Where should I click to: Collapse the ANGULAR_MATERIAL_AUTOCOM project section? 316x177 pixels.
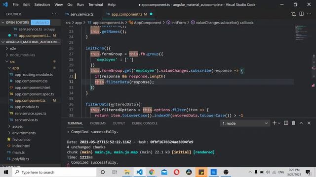point(30,42)
